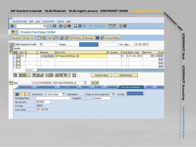Open the Purchase Order menu
Viewport: 196px width, 147px height.
point(20,21)
